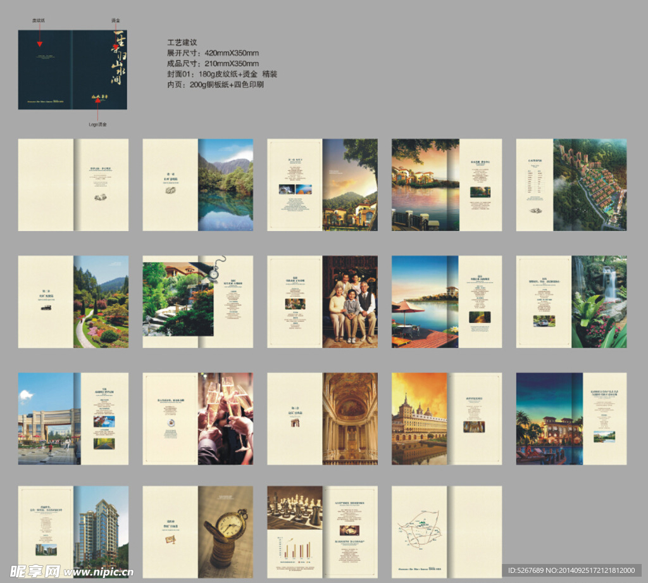Click the 工艺建议 heading text
The width and height of the screenshot is (648, 583).
click(x=182, y=42)
